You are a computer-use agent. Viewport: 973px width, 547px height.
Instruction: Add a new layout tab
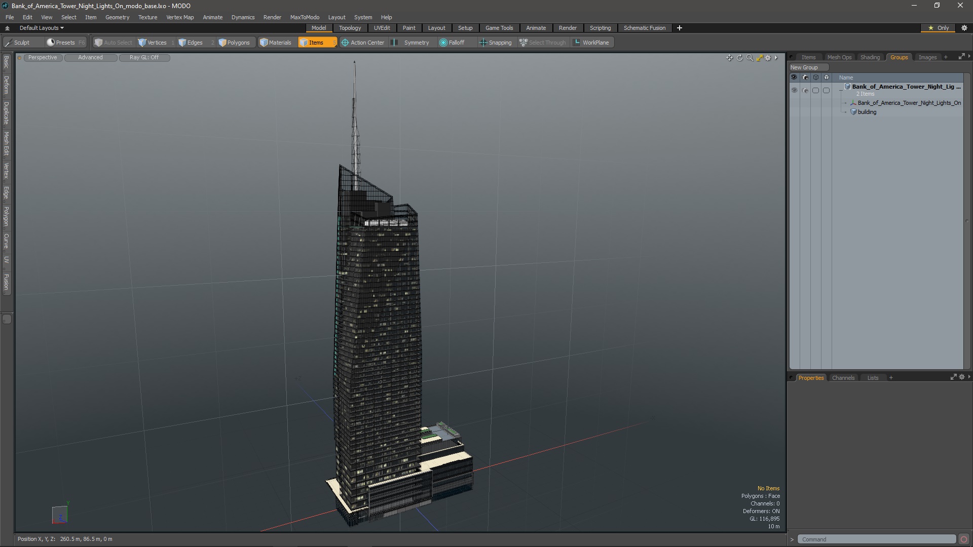680,28
